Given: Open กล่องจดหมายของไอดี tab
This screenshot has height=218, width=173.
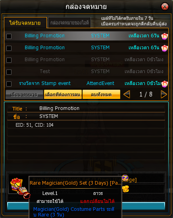Looking at the screenshot, I should [x=69, y=23].
